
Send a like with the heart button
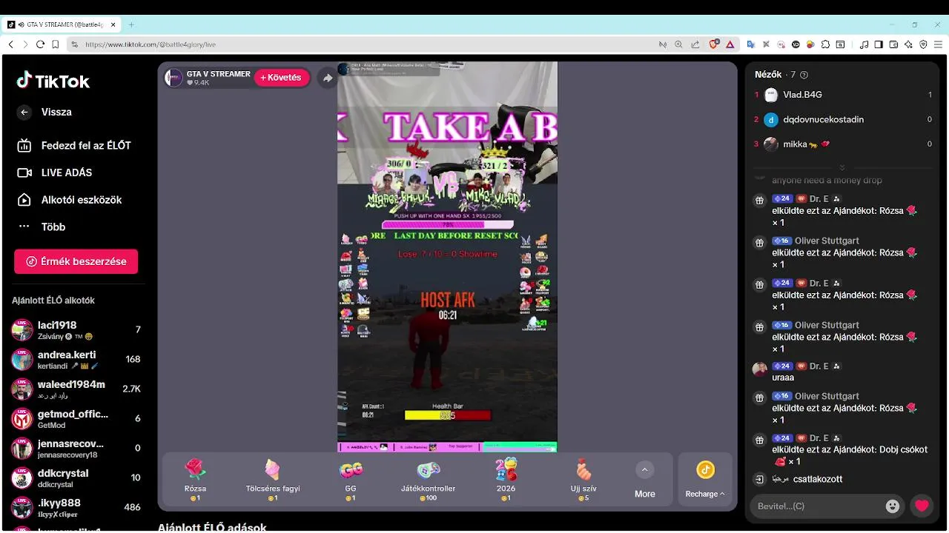[x=922, y=506]
